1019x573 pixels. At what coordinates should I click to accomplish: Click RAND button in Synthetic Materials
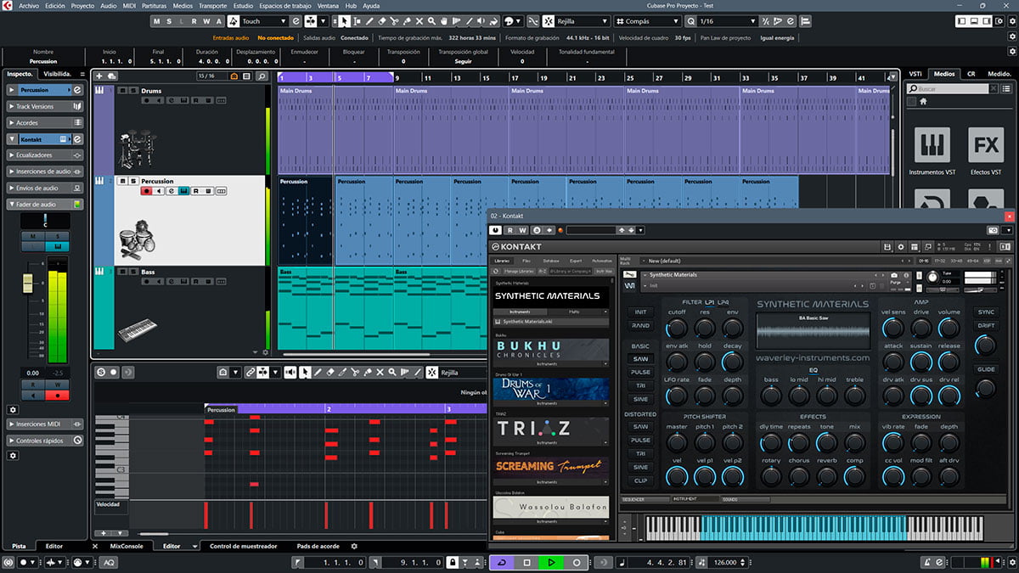pyautogui.click(x=640, y=326)
